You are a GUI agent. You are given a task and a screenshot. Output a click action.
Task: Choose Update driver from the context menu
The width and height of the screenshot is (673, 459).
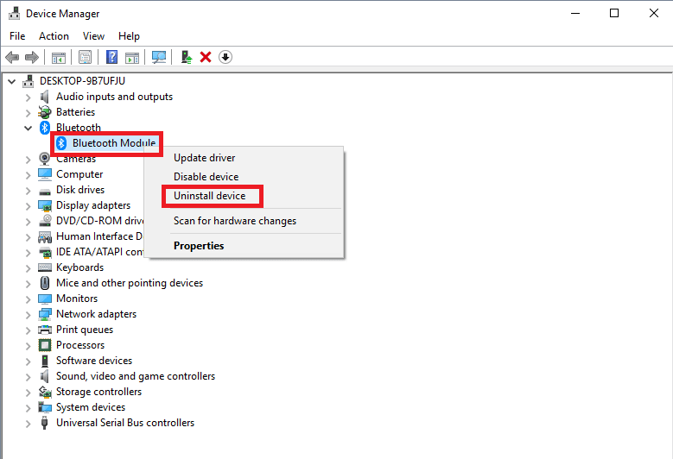point(244,158)
